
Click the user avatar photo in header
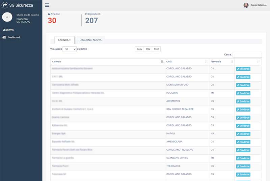(x=246, y=5)
